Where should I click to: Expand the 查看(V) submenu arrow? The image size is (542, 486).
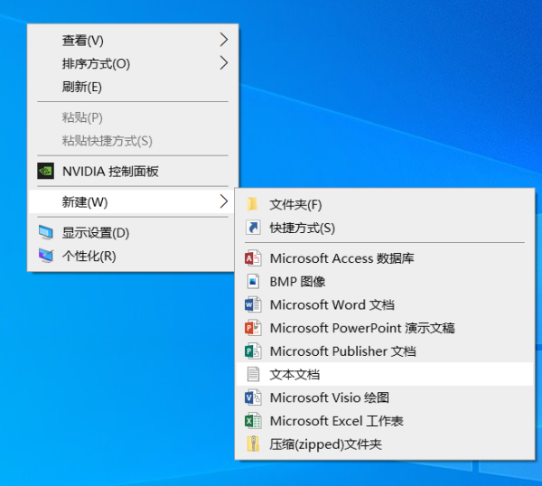point(224,40)
